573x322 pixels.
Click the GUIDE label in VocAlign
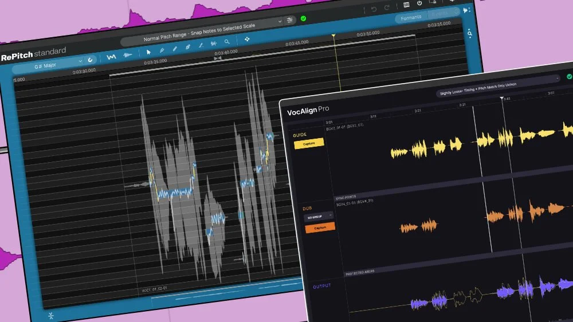click(300, 135)
